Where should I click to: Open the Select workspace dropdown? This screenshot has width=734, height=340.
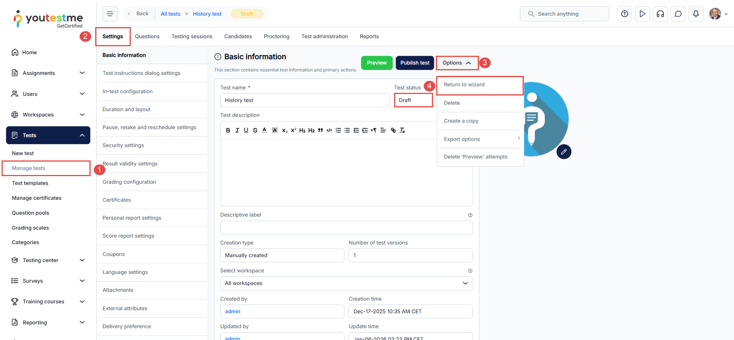(346, 283)
